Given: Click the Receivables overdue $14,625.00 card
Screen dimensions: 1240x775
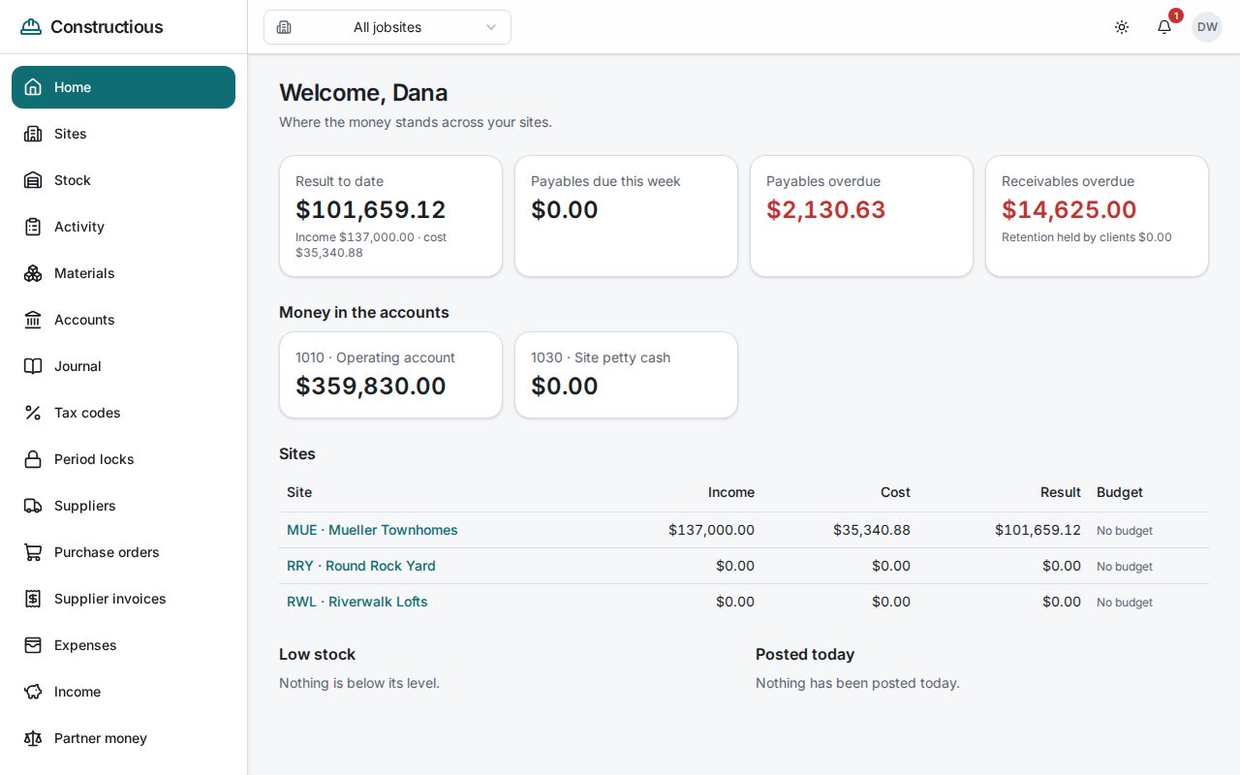Looking at the screenshot, I should coord(1097,216).
